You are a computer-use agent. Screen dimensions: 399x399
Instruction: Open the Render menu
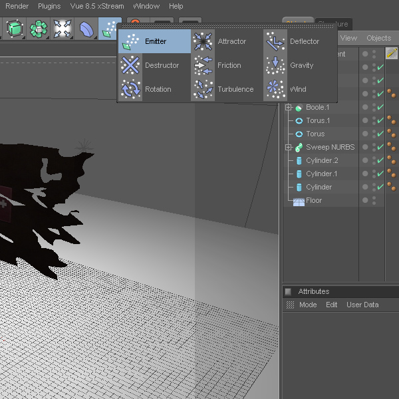point(17,6)
